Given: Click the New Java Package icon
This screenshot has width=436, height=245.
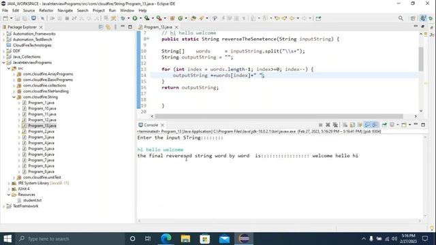Looking at the screenshot, I should [x=172, y=18].
